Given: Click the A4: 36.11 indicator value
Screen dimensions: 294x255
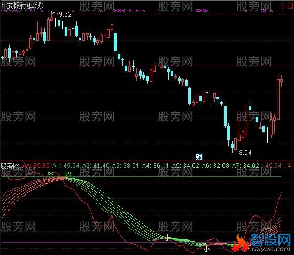Looking at the screenshot, I should 156,166.
